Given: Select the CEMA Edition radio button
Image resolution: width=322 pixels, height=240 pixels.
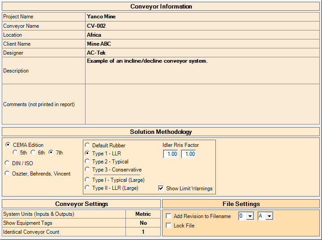Looking at the screenshot, I should 8,145.
